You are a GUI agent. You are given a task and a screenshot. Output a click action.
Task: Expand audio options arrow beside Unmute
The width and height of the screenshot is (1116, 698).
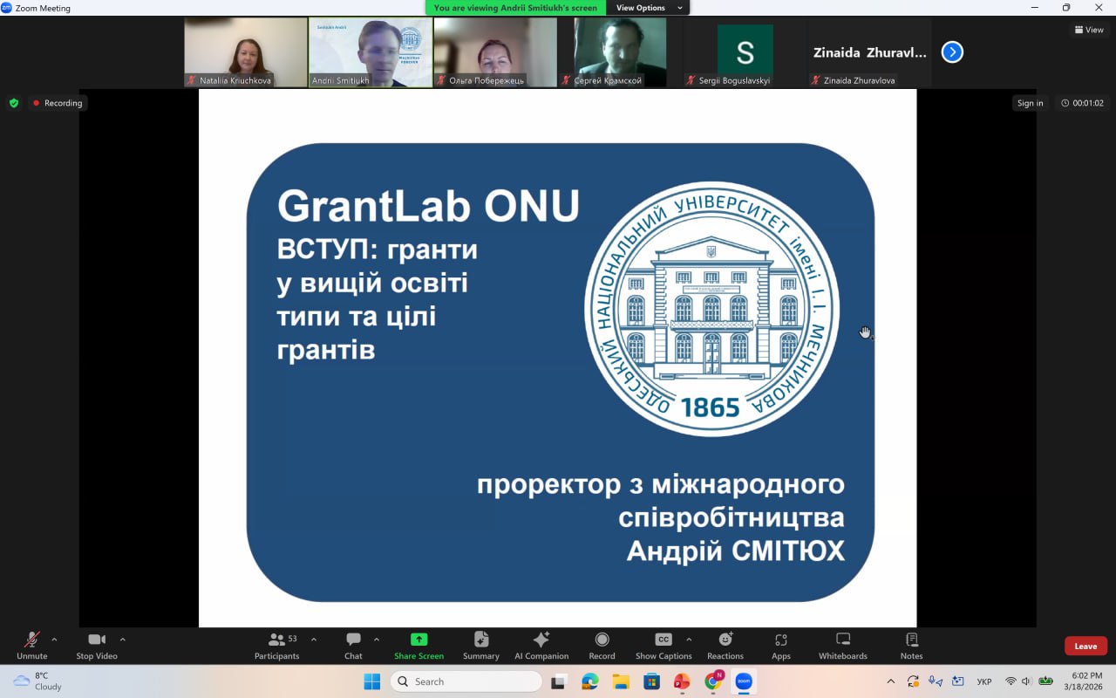54,640
